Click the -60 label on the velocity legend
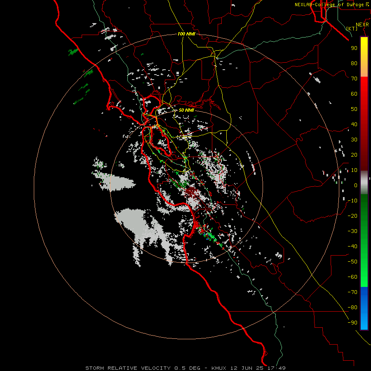The height and width of the screenshot is (371, 371). [352, 277]
